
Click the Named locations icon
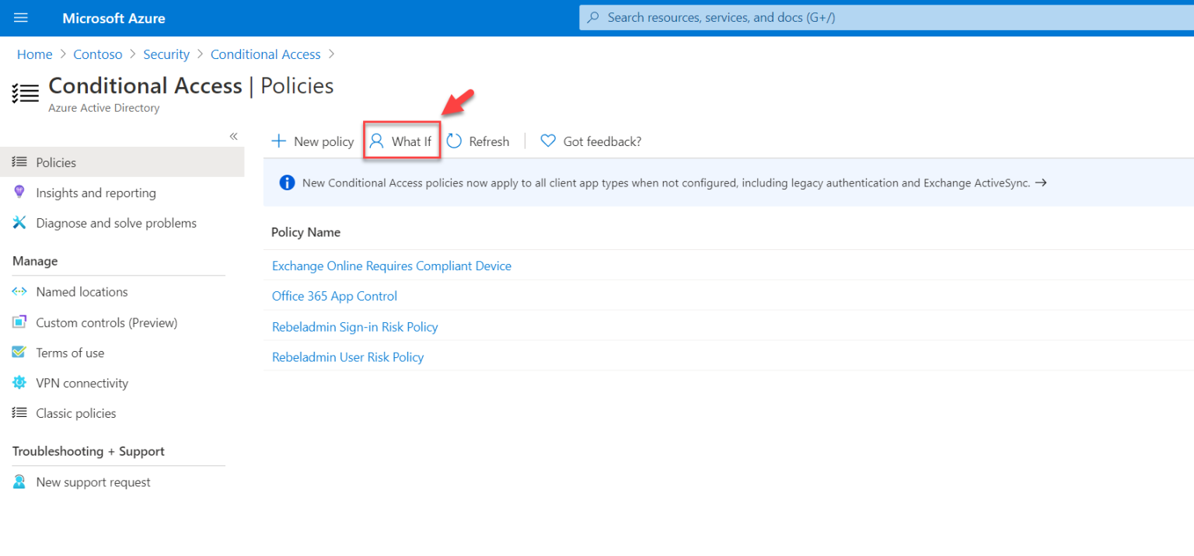point(20,292)
